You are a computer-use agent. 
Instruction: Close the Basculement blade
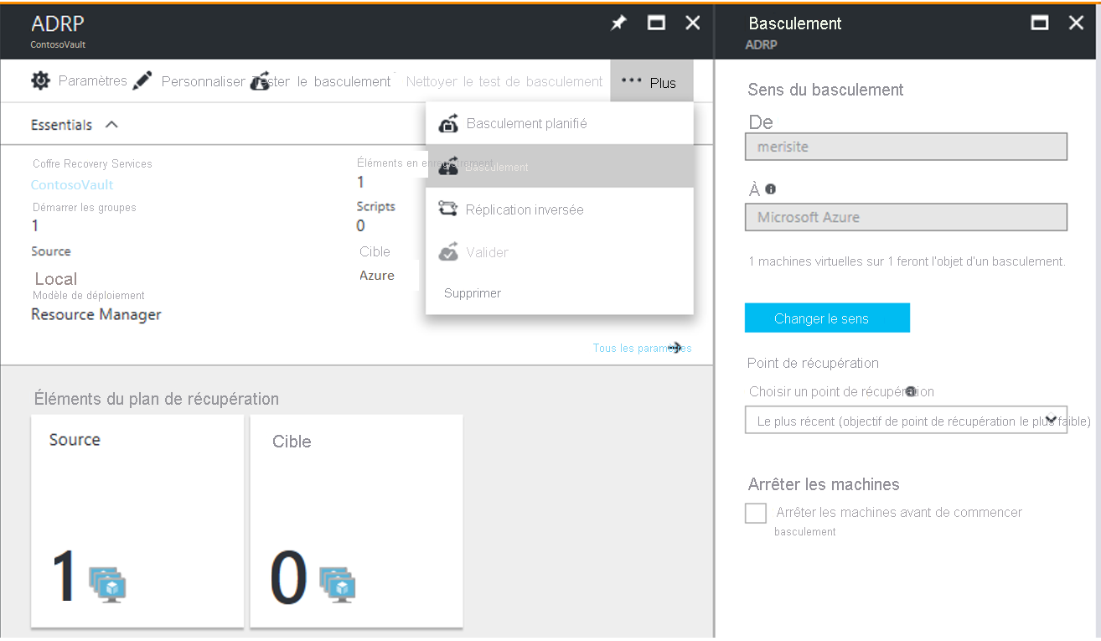coord(1077,23)
